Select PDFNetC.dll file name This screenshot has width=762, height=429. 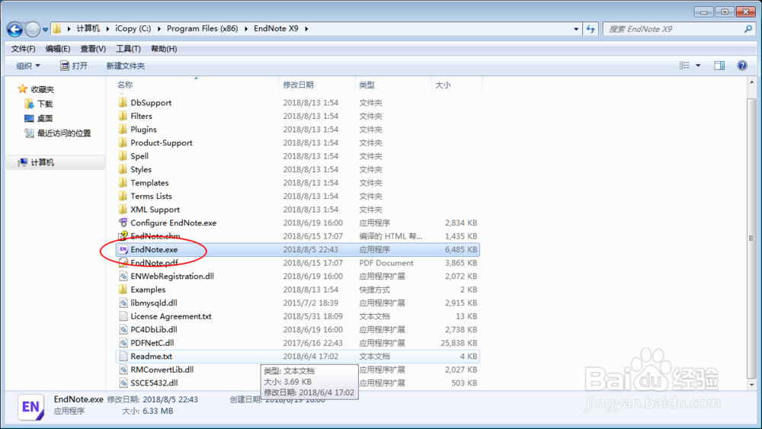(x=152, y=343)
